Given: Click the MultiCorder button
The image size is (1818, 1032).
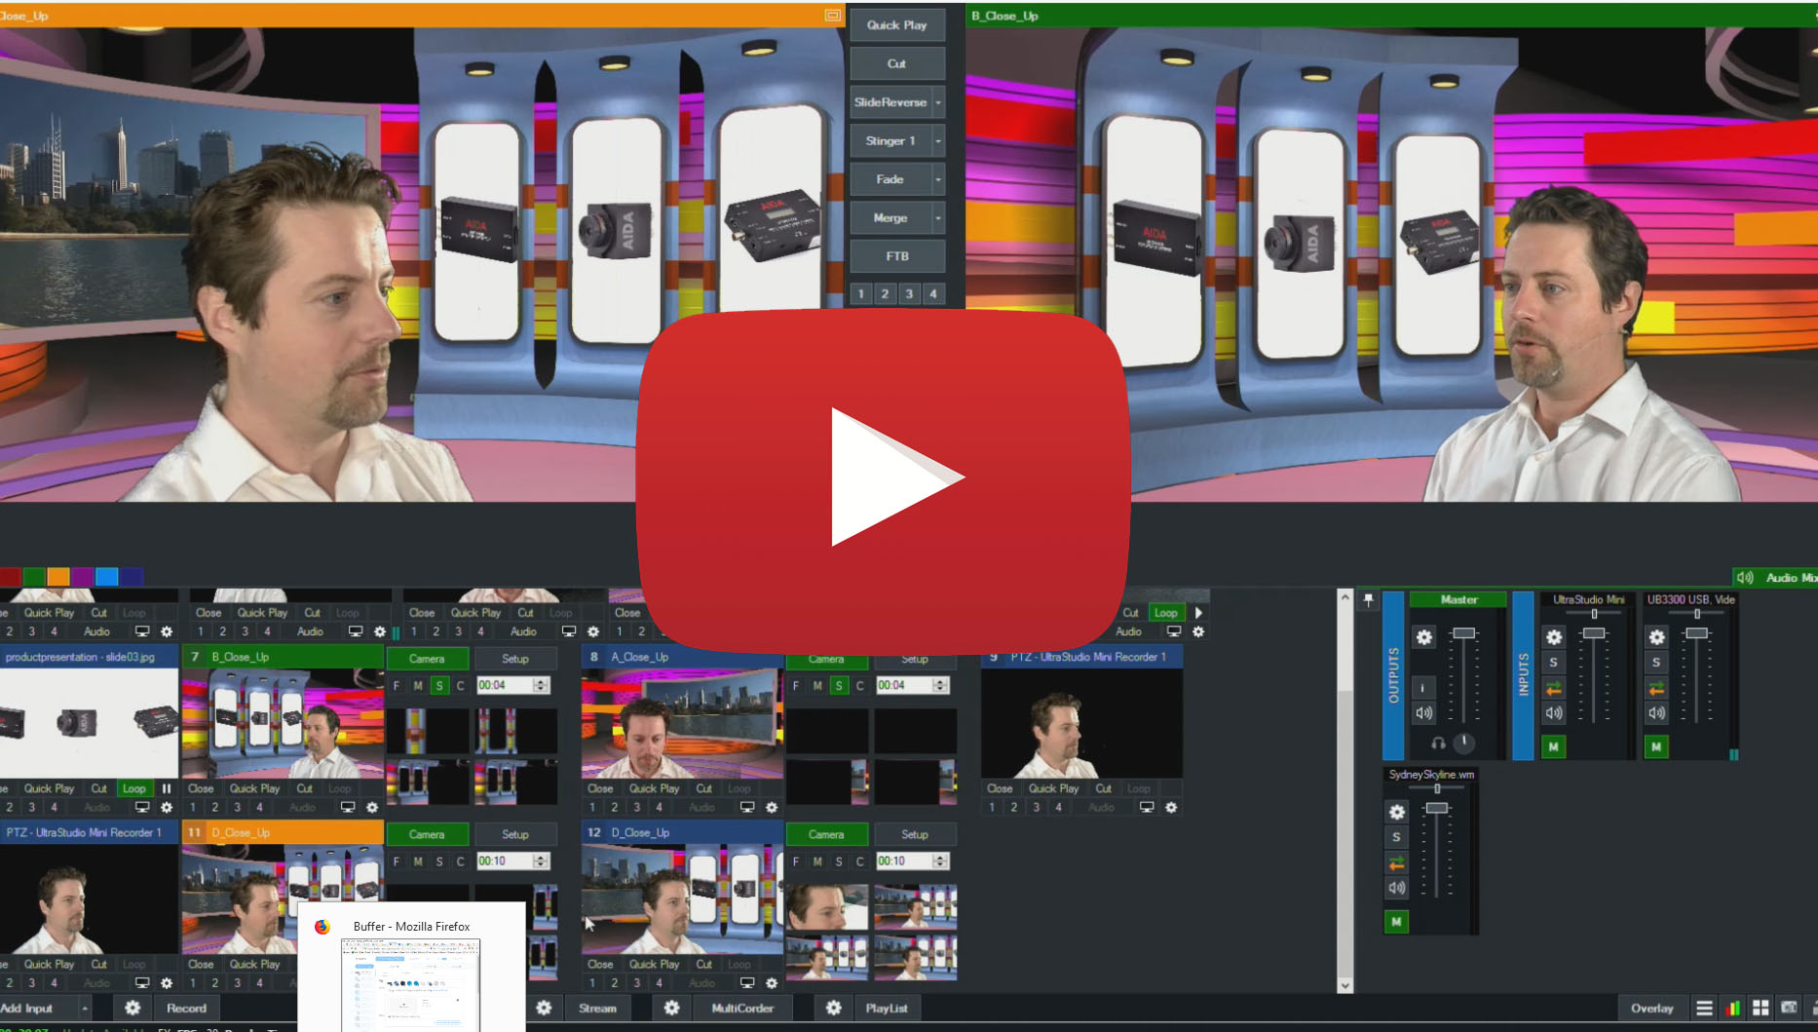Looking at the screenshot, I should pyautogui.click(x=741, y=1008).
